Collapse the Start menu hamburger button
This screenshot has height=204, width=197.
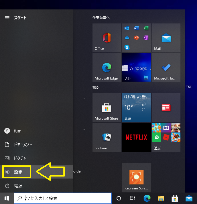(x=7, y=17)
